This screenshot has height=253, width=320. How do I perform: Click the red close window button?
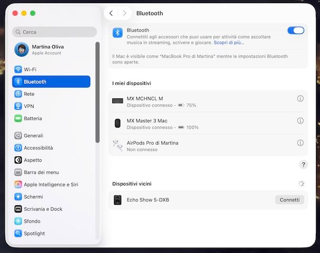coord(15,13)
